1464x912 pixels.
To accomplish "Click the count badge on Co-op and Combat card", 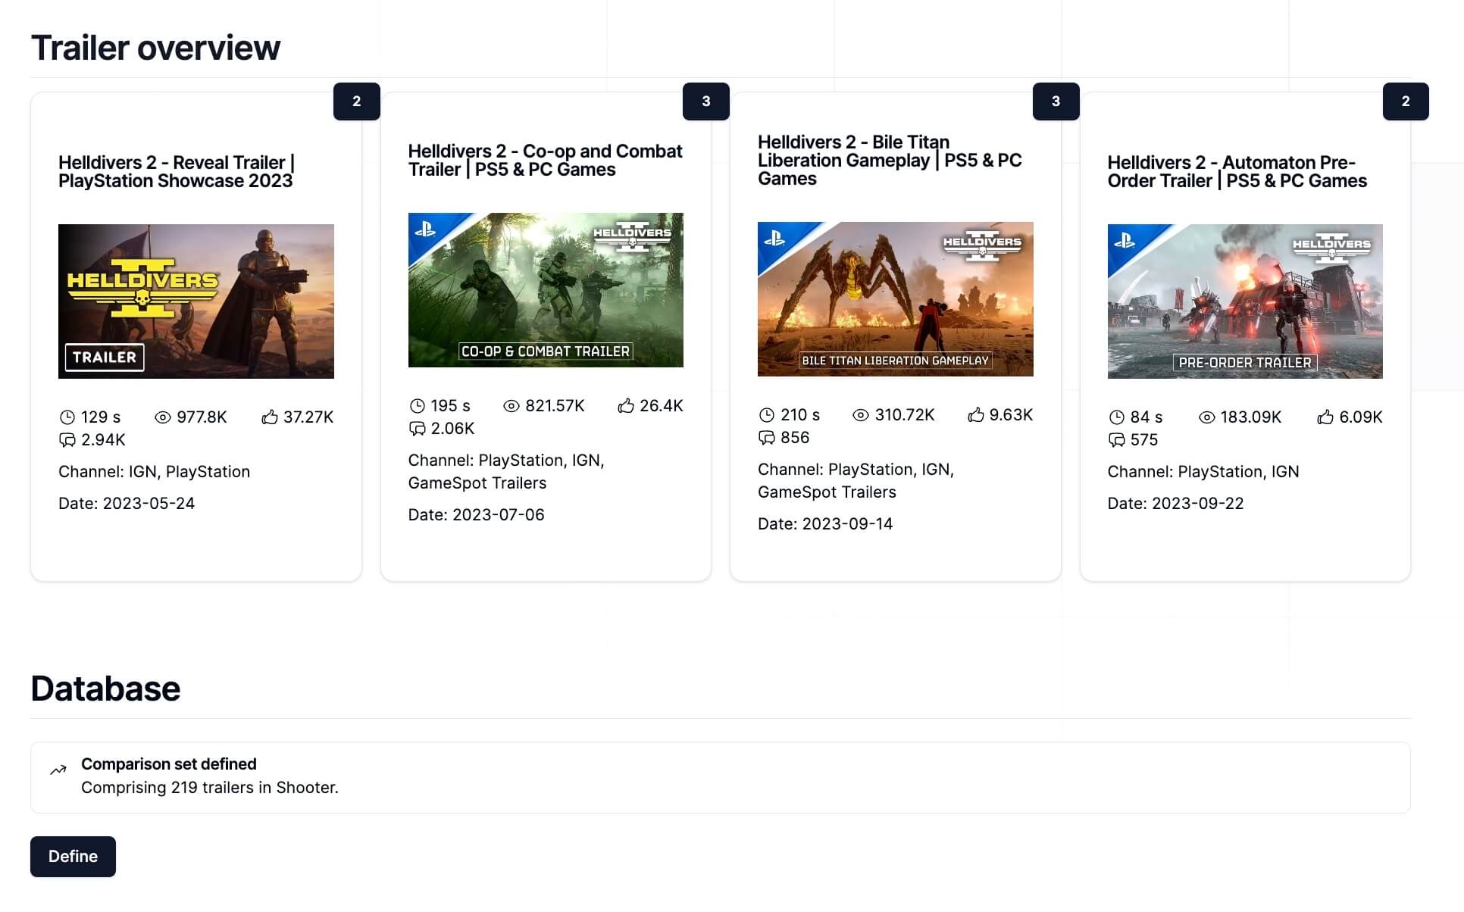I will pyautogui.click(x=706, y=102).
